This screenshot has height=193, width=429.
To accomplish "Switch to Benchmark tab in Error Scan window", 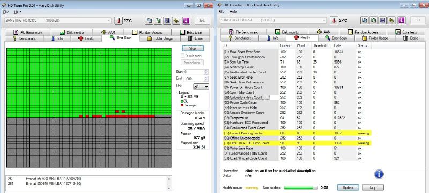I will click(24, 38).
